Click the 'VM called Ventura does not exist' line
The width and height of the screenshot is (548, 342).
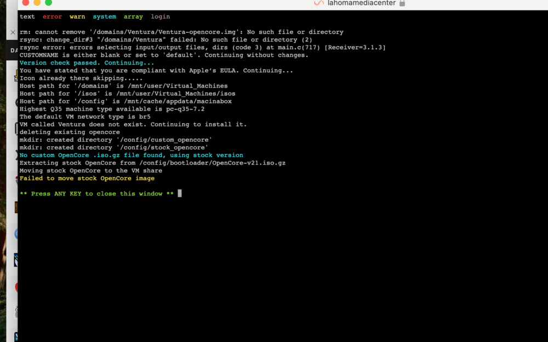[x=133, y=124]
